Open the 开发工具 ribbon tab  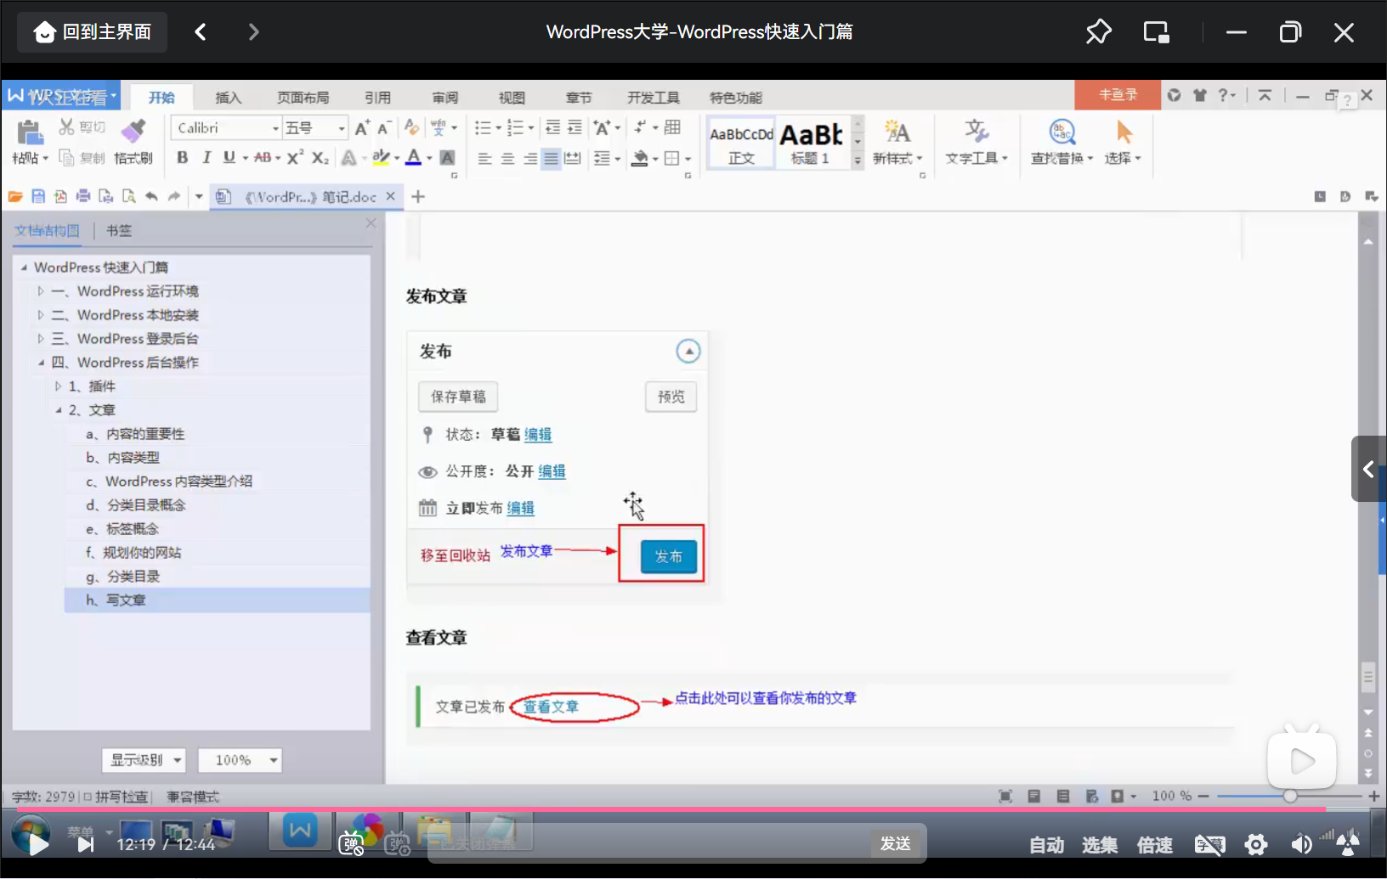654,97
